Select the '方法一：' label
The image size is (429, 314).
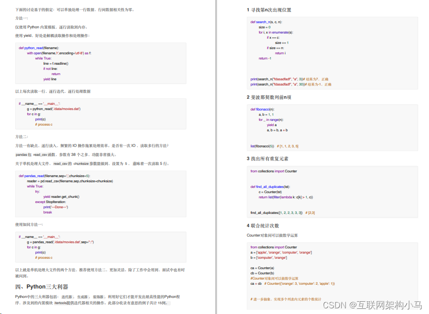[x=22, y=18]
